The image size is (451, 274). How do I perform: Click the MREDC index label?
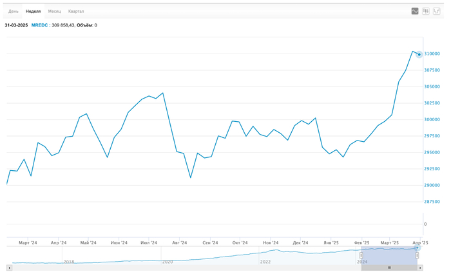[x=39, y=25]
